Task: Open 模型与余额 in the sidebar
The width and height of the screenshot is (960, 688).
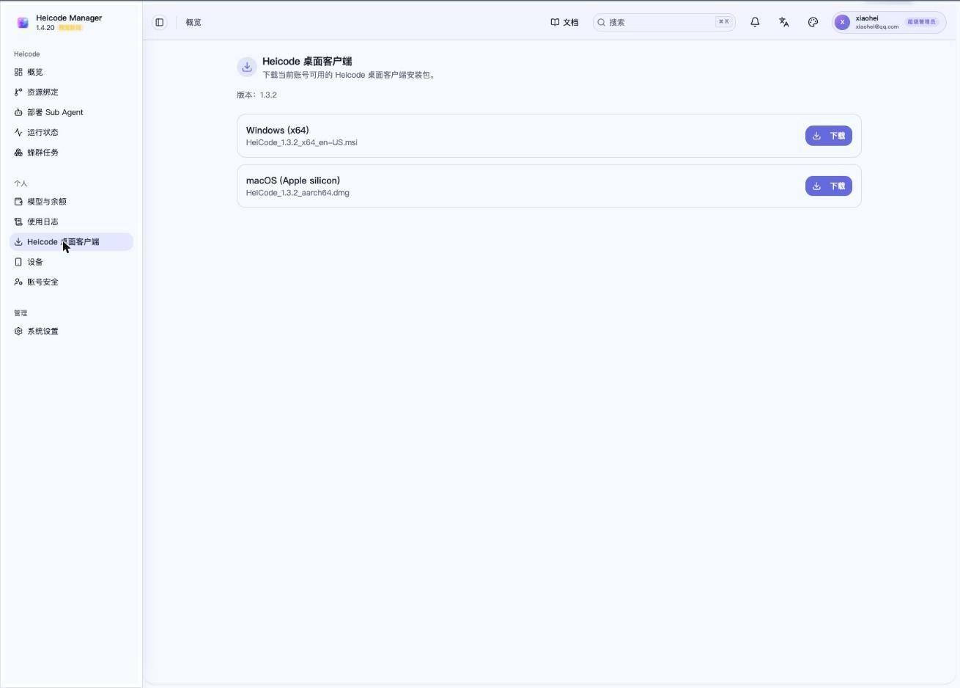Action: tap(71, 201)
